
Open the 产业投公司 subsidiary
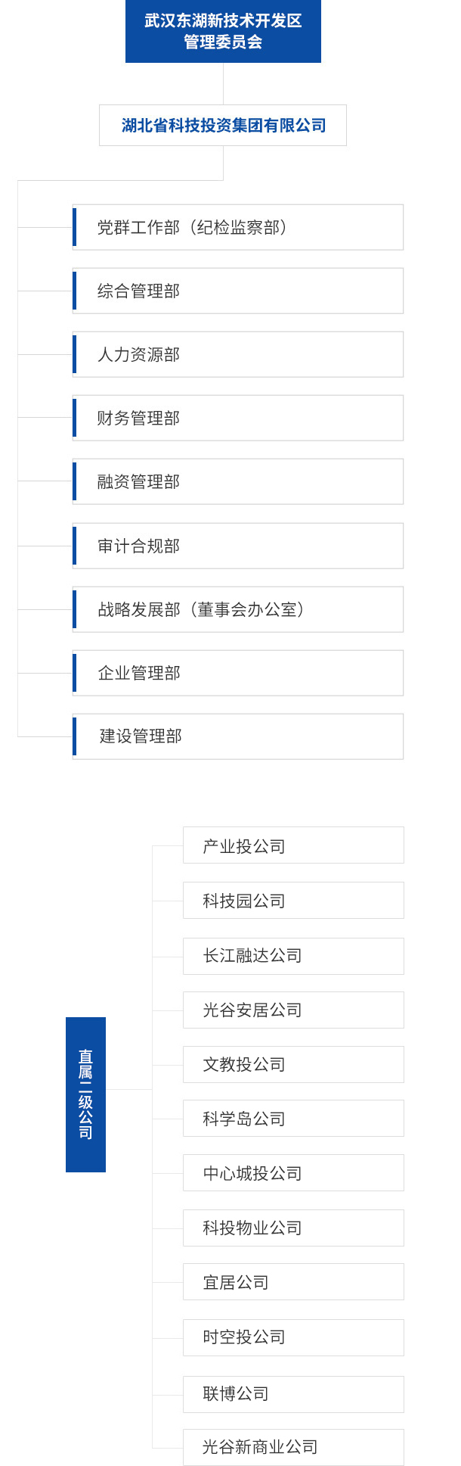pyautogui.click(x=293, y=845)
